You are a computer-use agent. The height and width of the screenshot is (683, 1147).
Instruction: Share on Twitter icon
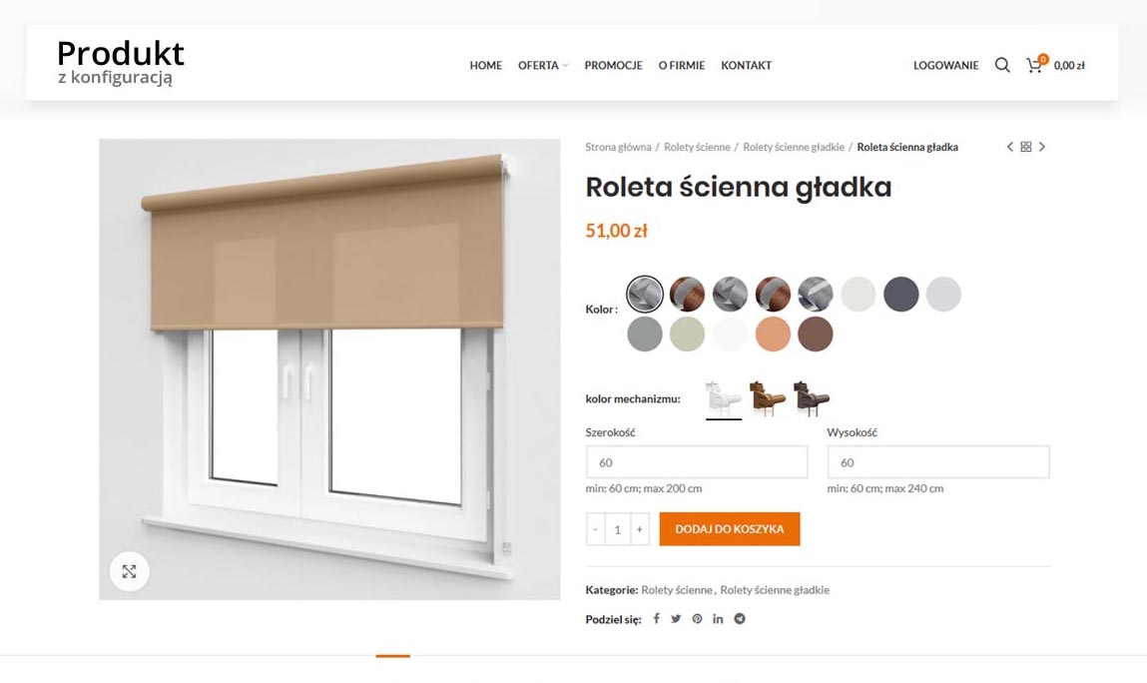676,618
